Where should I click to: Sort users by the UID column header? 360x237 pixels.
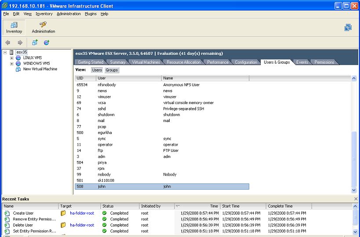click(85, 78)
